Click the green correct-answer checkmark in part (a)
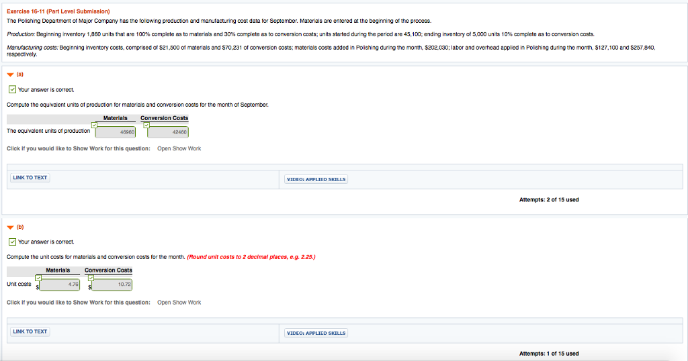 click(13, 89)
